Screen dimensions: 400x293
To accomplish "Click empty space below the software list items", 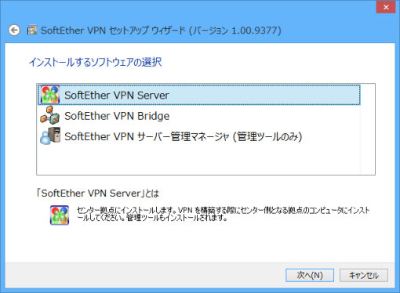I will pyautogui.click(x=198, y=159).
